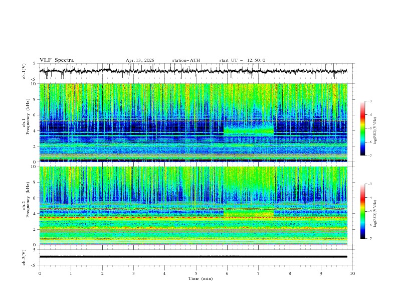Click the bright 4 kHz burst in ch.1 spectrogram
Screen dimensions: 397x307
(x=249, y=131)
